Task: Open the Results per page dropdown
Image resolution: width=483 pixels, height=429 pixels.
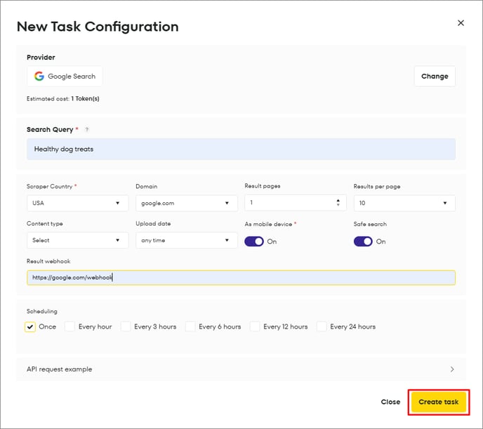Action: pos(404,203)
